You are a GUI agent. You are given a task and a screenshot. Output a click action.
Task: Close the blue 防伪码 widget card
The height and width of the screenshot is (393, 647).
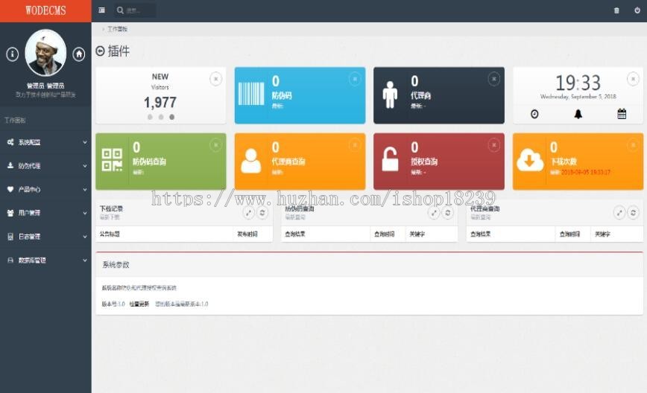(355, 79)
